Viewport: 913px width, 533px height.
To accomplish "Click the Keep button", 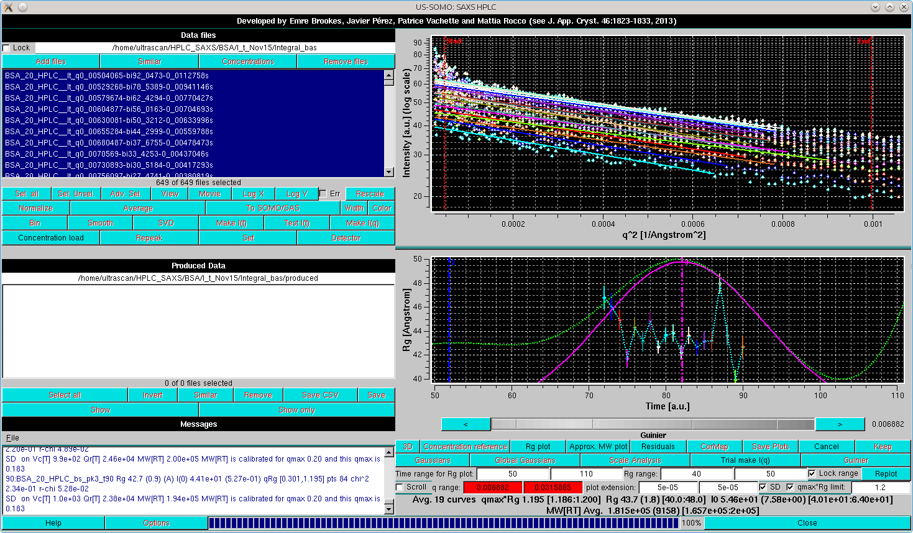I will point(883,447).
